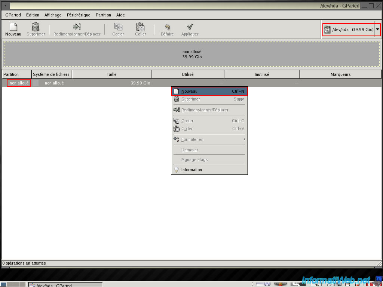This screenshot has height=287, width=383.
Task: Click the Marqueurs column header
Action: (x=340, y=74)
